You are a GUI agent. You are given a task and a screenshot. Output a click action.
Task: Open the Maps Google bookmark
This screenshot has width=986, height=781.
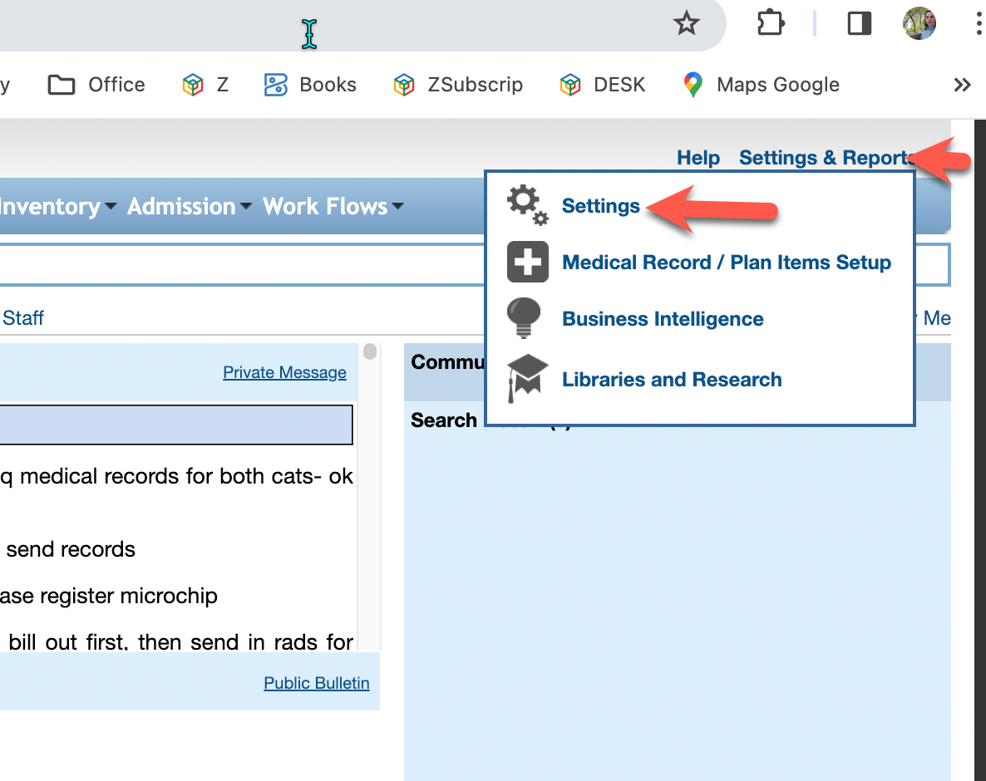761,85
